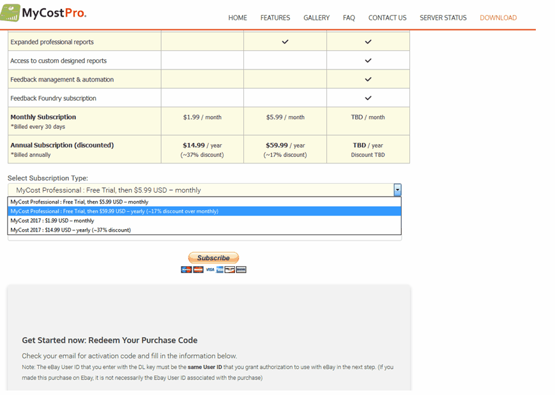Click the Maestro card icon
The width and height of the screenshot is (555, 395).
click(x=186, y=270)
